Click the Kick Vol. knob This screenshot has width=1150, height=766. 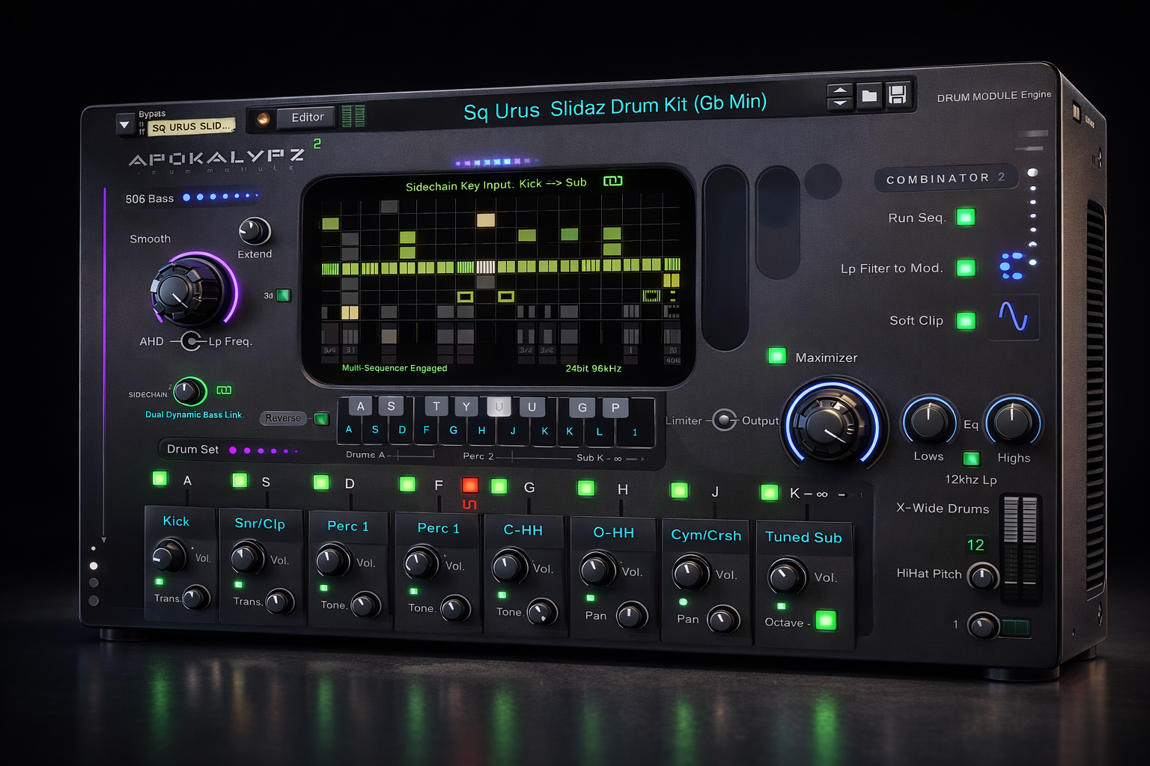coord(169,557)
